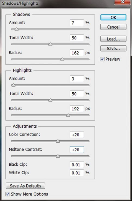Screen dimensions: 132x201
Task: Close the dialog with the X button
Action: [x=123, y=2]
